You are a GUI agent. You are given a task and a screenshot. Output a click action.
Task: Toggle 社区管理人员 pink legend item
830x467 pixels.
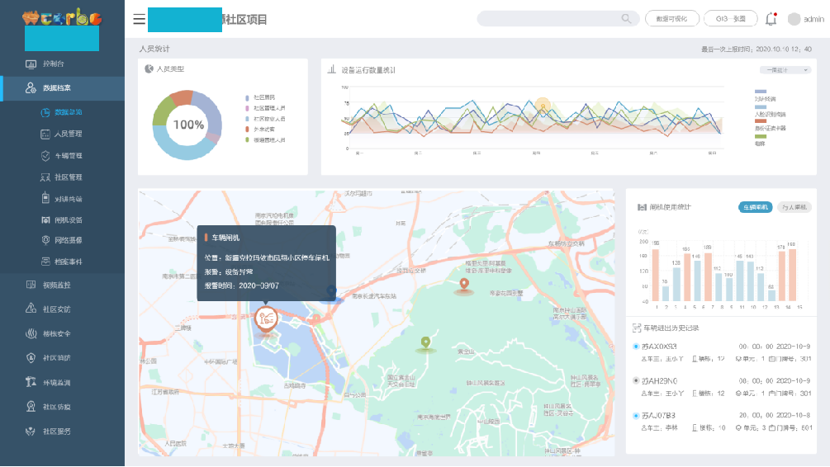tap(265, 108)
